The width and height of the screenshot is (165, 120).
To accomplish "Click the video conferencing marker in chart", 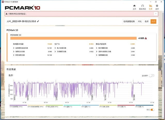I will tap(15, 97).
